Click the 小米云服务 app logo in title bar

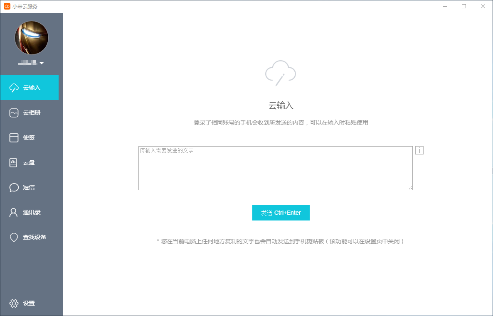click(x=7, y=6)
